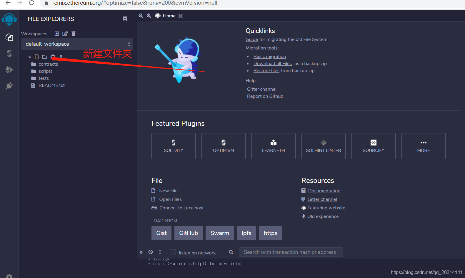Screen dimensions: 465x278
Task: Click Open Files option
Action: (170, 199)
